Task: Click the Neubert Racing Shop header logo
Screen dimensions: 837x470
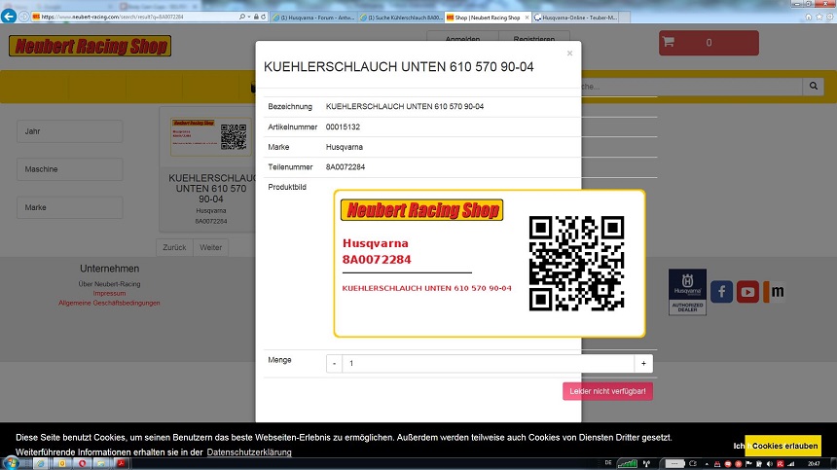Action: (91, 46)
